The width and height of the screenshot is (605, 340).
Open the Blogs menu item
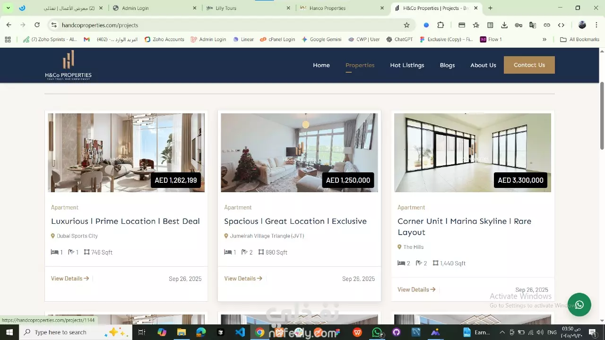tap(447, 65)
